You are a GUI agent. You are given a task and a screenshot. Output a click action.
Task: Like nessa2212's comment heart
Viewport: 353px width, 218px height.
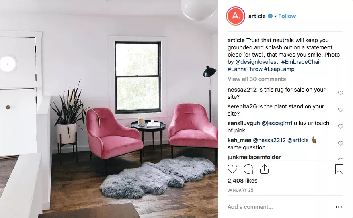[x=341, y=93]
